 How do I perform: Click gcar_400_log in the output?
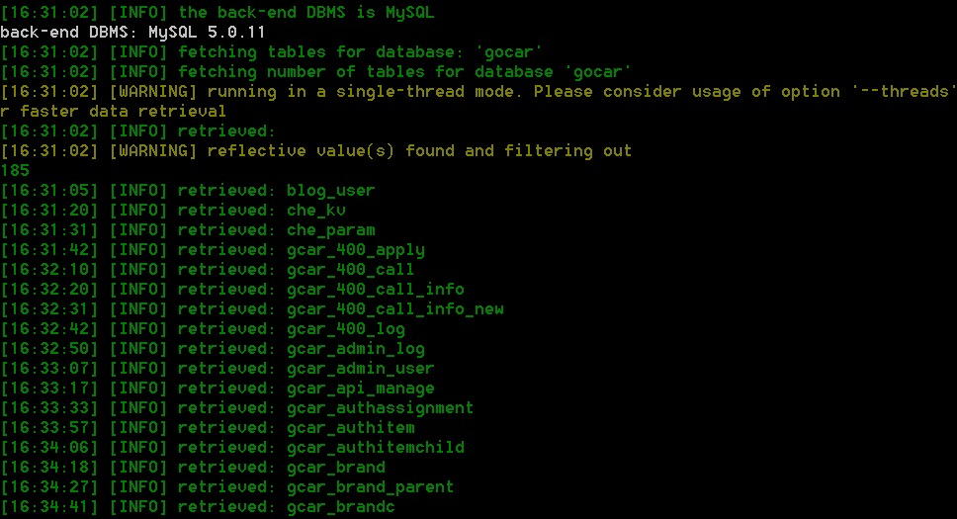click(345, 328)
